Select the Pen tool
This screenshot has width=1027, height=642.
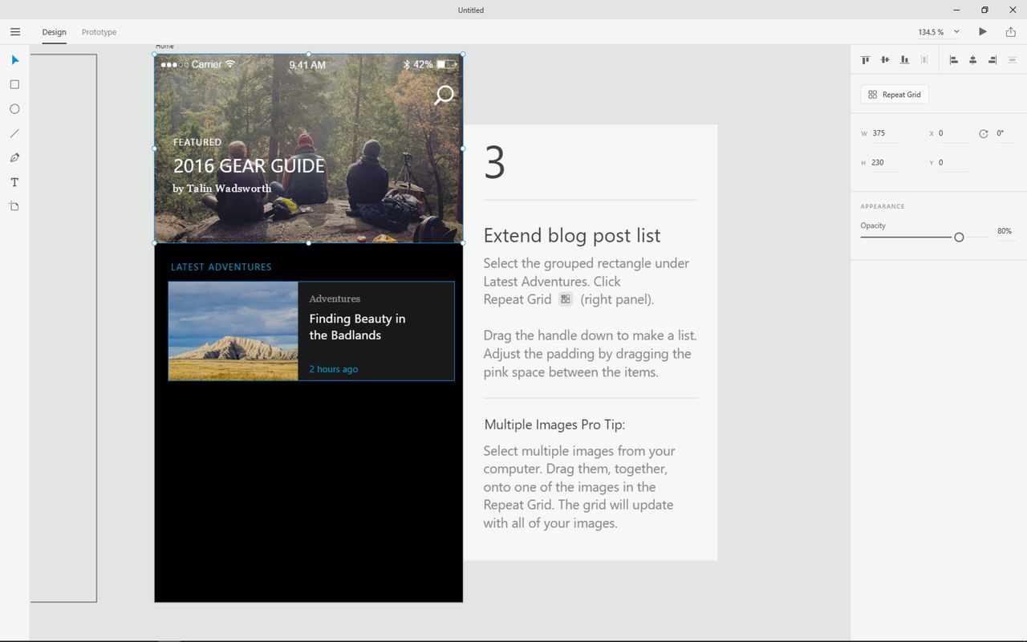click(x=14, y=157)
